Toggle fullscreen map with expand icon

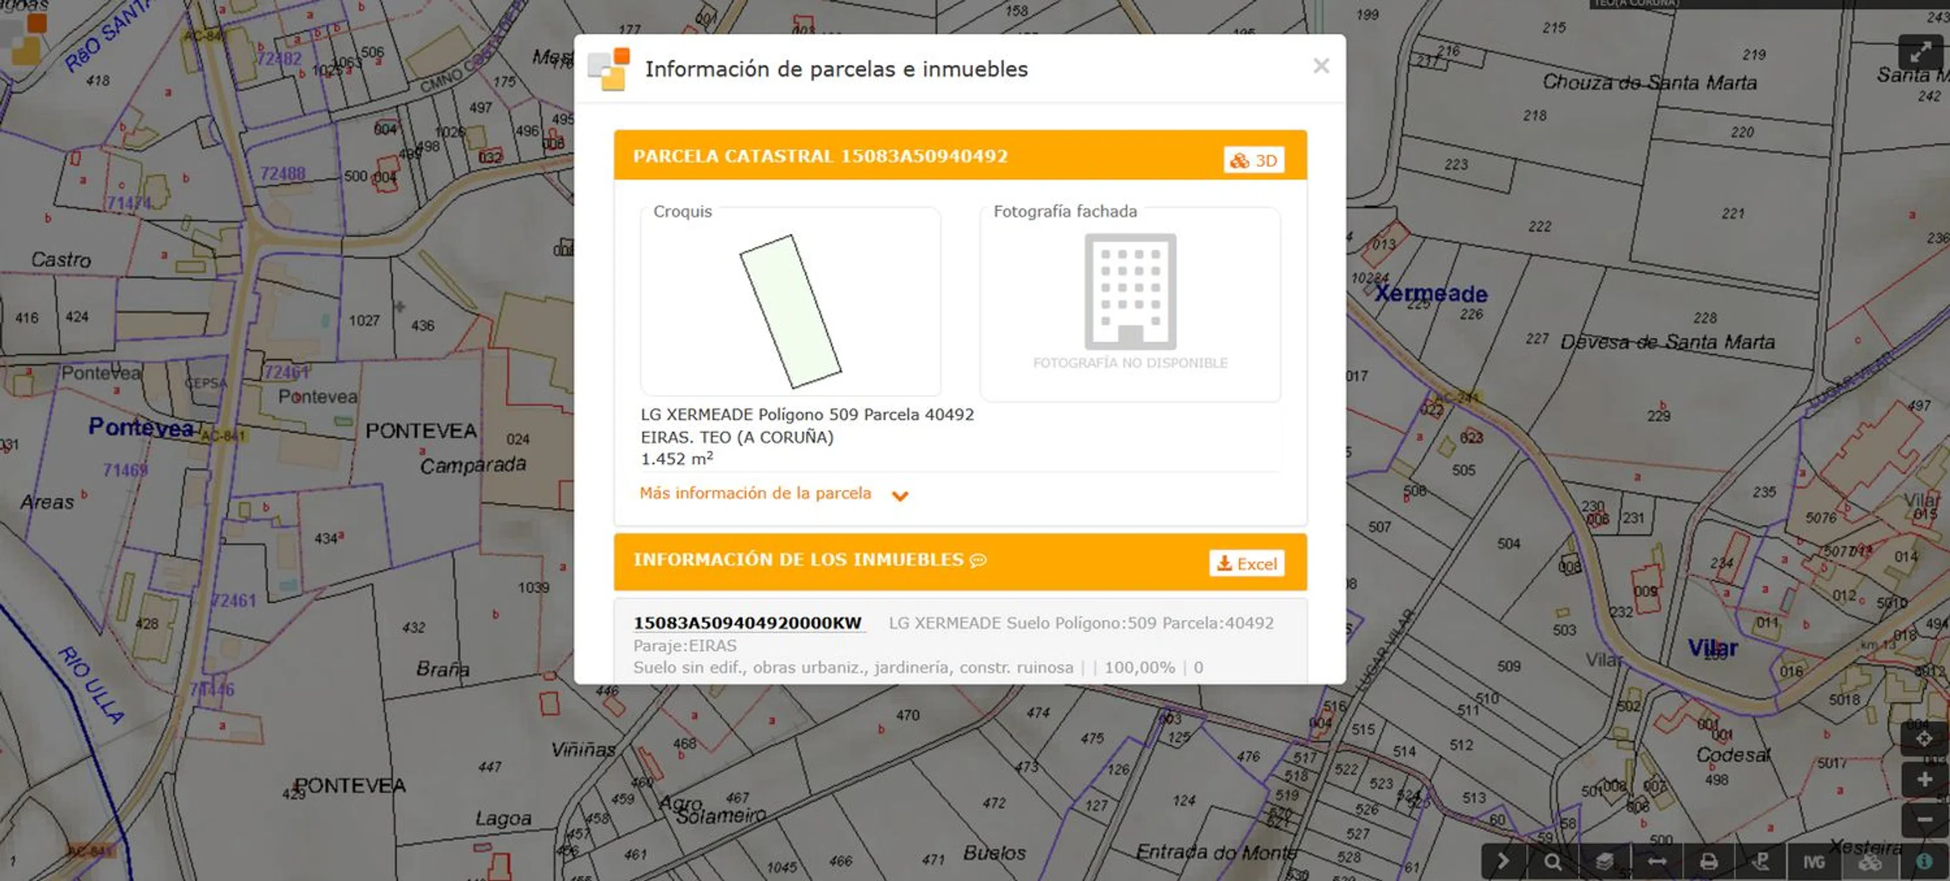pos(1921,52)
